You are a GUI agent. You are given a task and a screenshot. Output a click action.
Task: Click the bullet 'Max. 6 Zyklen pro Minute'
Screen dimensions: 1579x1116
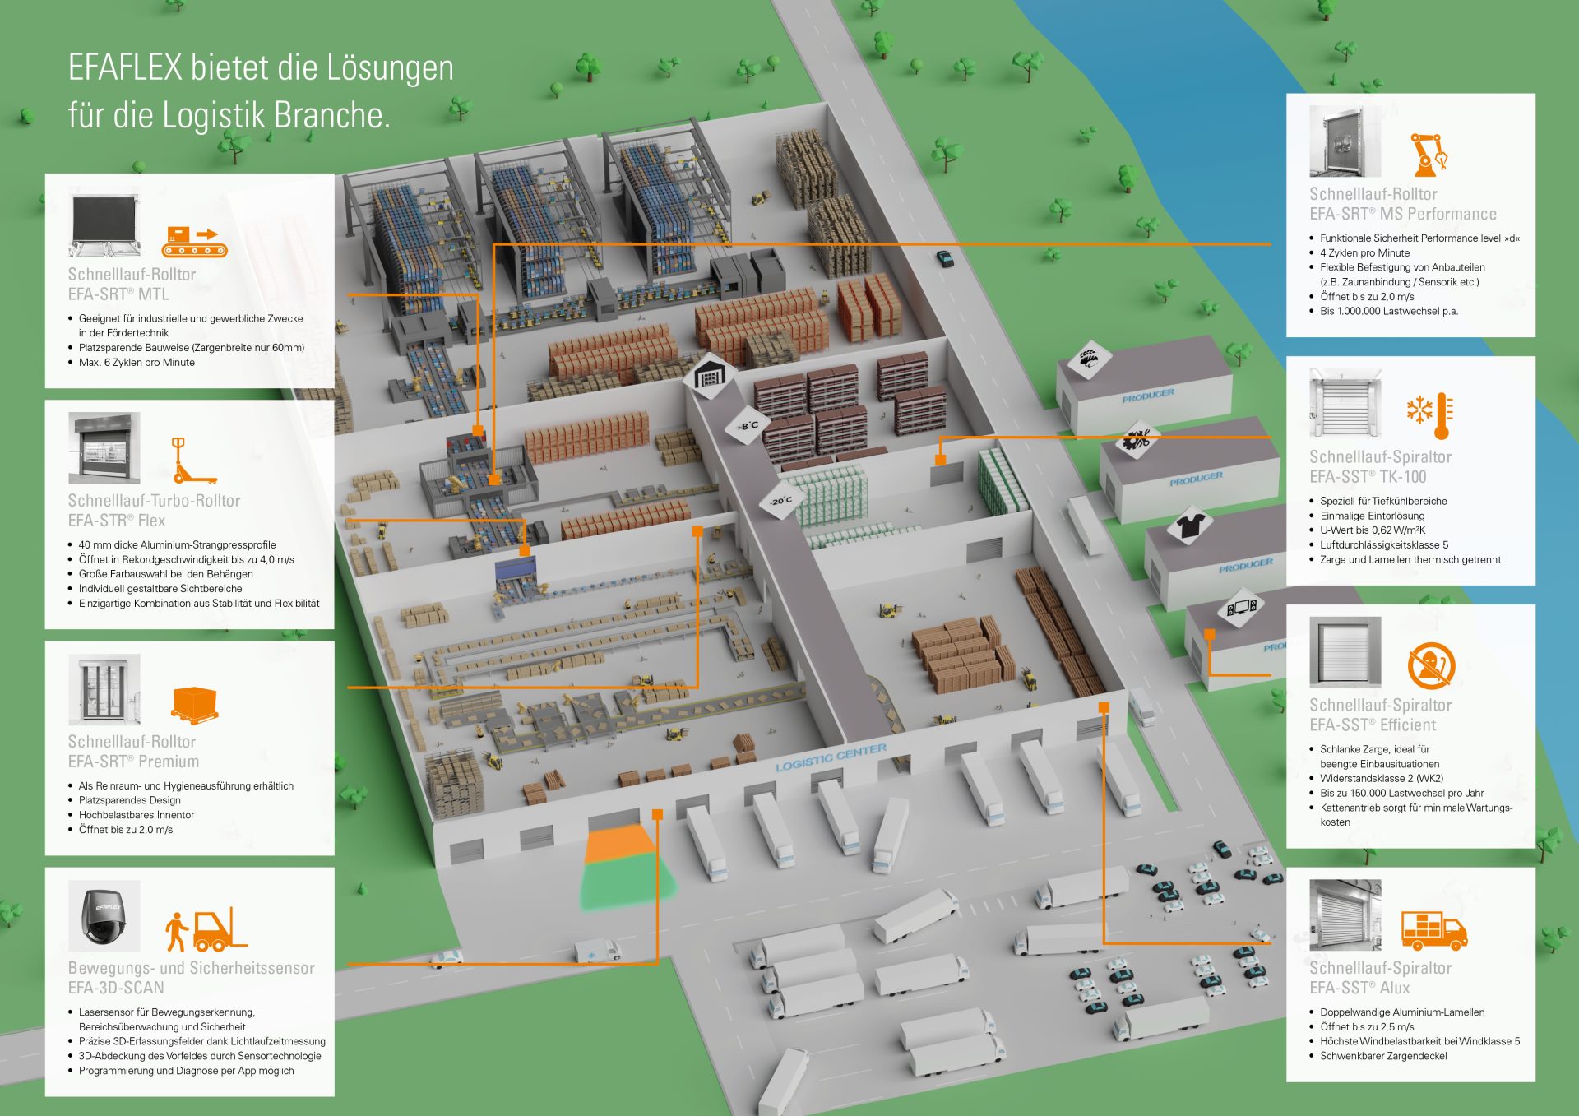(137, 363)
